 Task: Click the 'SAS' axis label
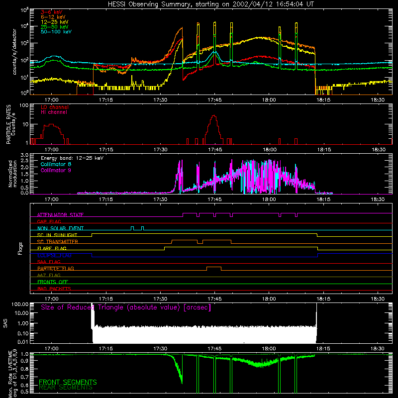pos(5,323)
